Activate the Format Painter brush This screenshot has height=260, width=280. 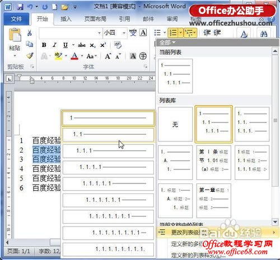(30, 55)
